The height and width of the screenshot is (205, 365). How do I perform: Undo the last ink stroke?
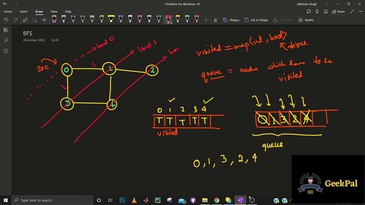[x=6, y=20]
